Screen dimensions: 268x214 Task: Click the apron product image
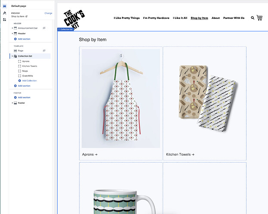point(121,99)
